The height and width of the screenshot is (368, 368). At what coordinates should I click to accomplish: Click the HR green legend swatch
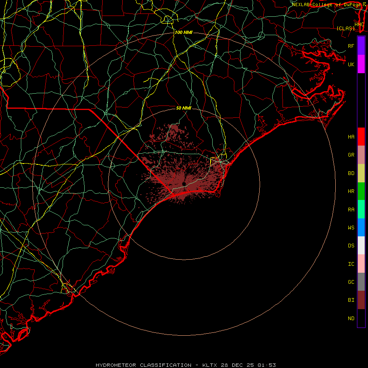[x=361, y=191]
